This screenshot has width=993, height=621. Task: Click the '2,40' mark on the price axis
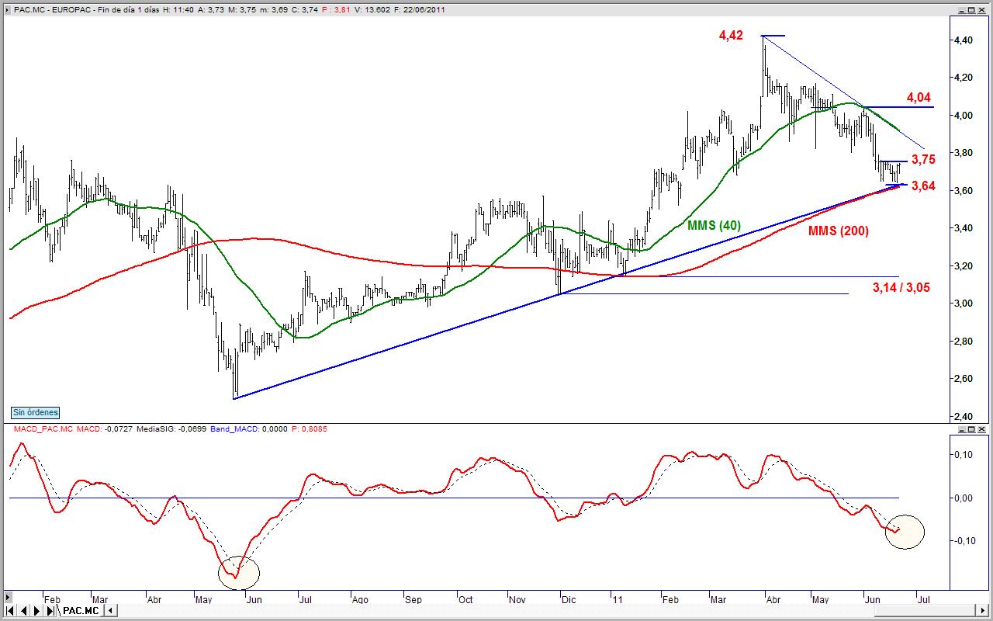point(962,416)
